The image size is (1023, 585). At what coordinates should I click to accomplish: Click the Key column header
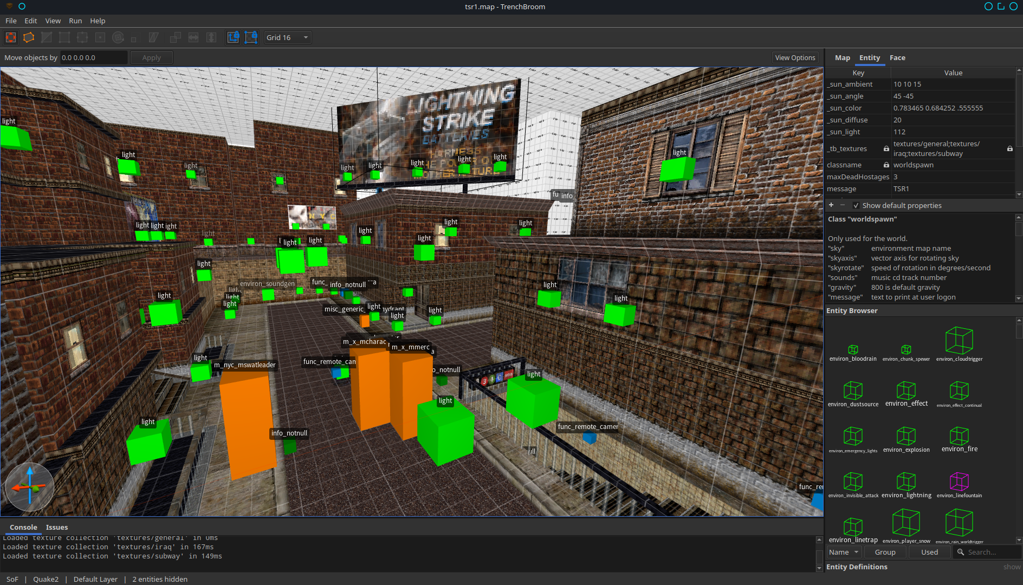point(858,73)
